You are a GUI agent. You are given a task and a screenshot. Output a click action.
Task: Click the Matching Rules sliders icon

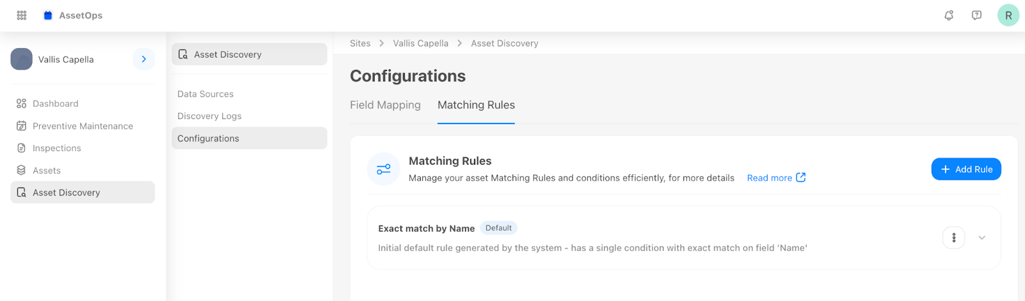pyautogui.click(x=384, y=169)
